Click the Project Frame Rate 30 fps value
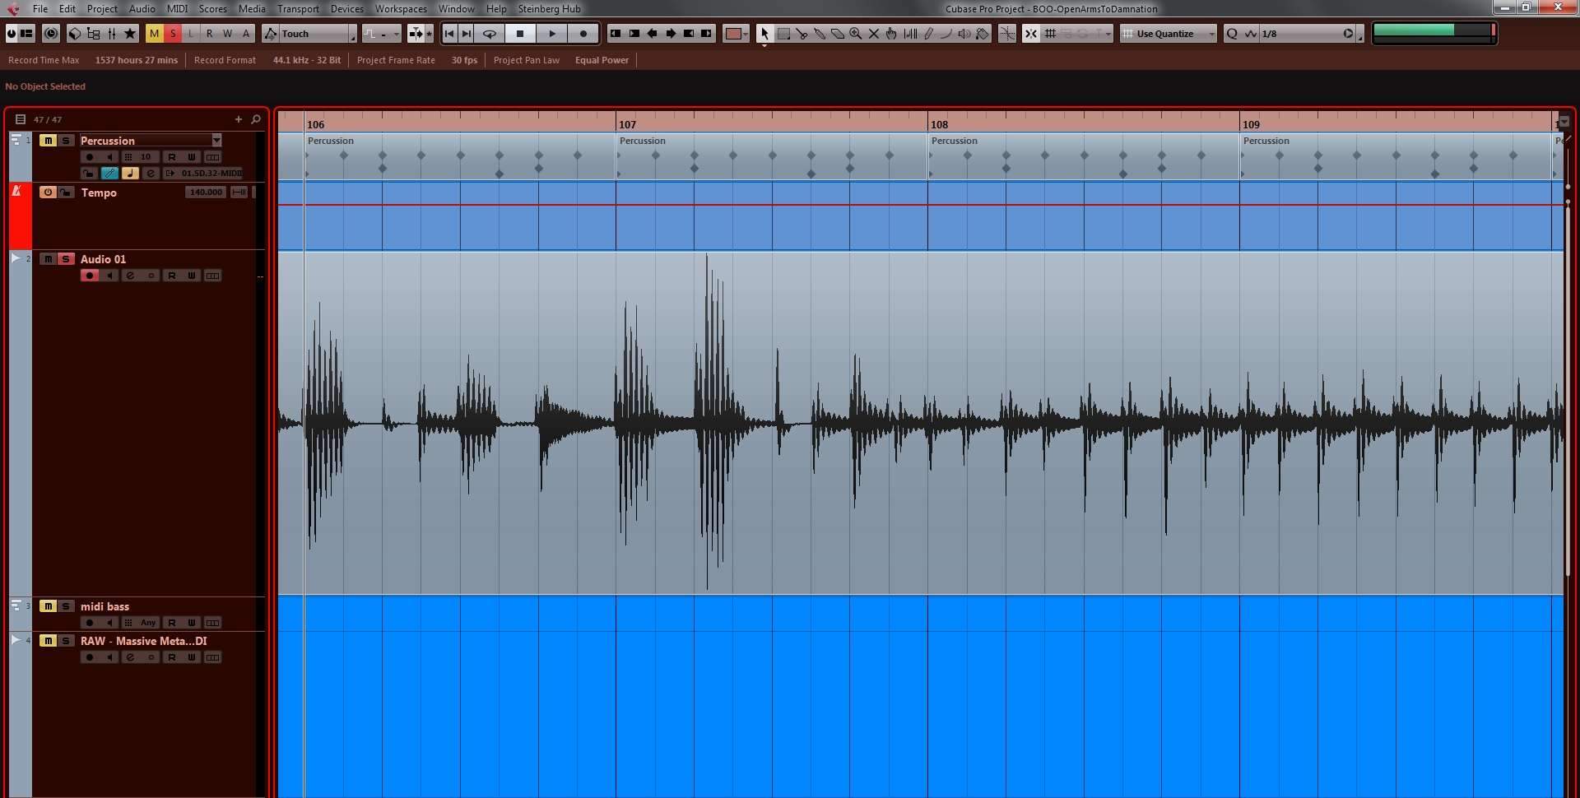The height and width of the screenshot is (798, 1580). (x=464, y=60)
